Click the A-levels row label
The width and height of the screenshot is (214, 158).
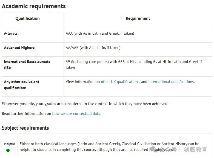(11, 34)
